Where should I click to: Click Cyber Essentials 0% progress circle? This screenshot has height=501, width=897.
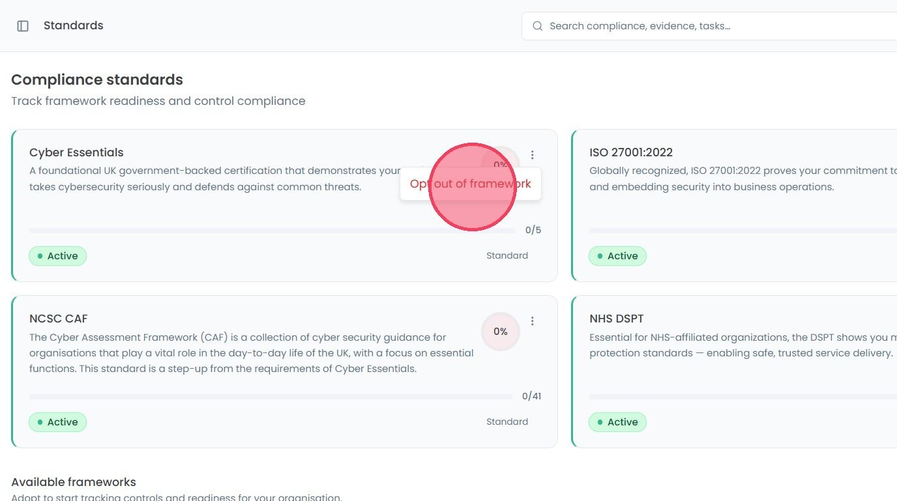(x=501, y=164)
